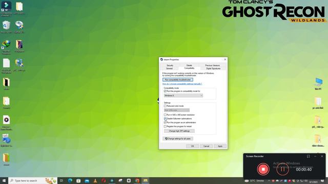
Task: Open Microsoft Store from the taskbar
Action: (x=78, y=180)
